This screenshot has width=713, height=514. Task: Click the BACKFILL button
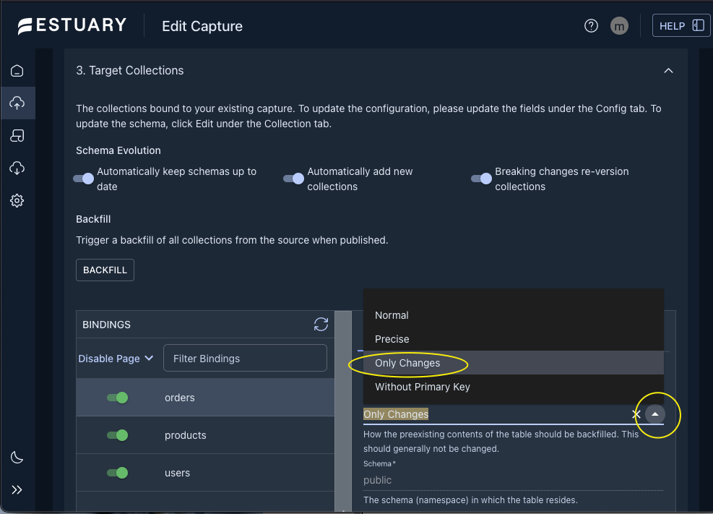(x=105, y=270)
